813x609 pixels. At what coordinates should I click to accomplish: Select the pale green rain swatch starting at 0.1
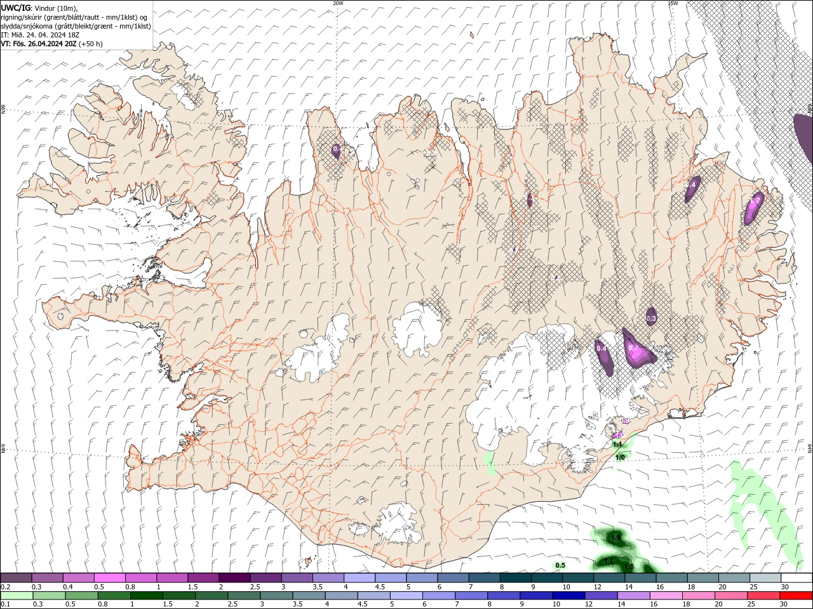point(17,596)
